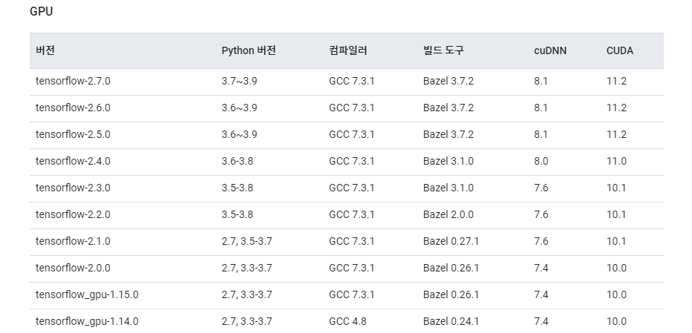
Task: Click the tensorflow-2.4.0 version cell
Action: pos(73,162)
